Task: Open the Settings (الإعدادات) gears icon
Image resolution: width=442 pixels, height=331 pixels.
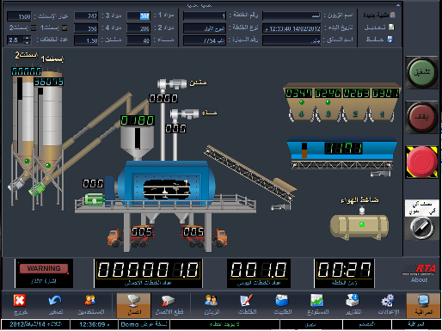Action: tap(388, 305)
